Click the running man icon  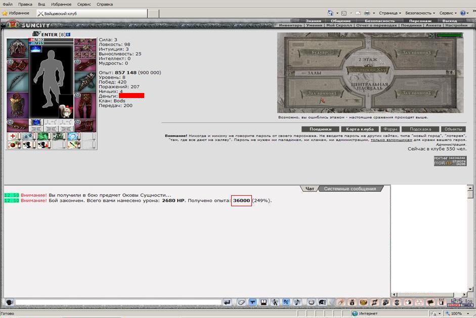tap(275, 302)
